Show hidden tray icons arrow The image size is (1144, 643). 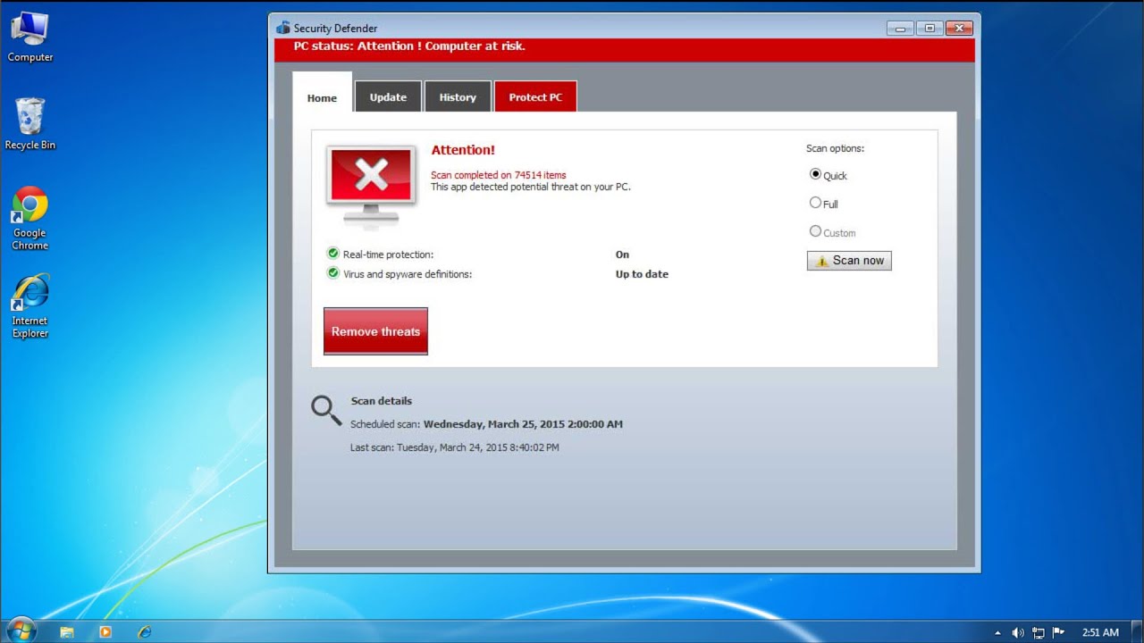998,632
